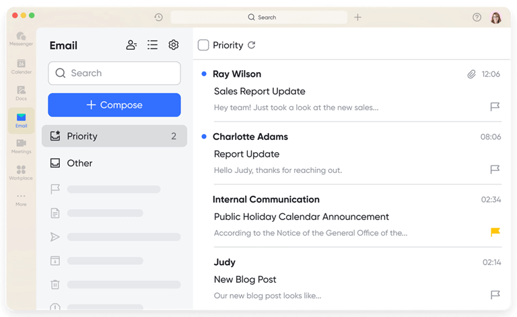Tick the select-all Priority checkbox
This screenshot has height=317, width=517.
[x=203, y=45]
